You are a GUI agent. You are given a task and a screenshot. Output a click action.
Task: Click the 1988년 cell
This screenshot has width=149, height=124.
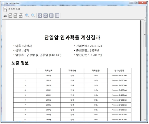point(49,115)
